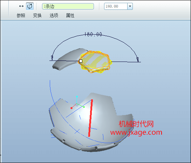The height and width of the screenshot is (163, 191).
Task: Click the white square drag handle
Action: coord(81,61)
